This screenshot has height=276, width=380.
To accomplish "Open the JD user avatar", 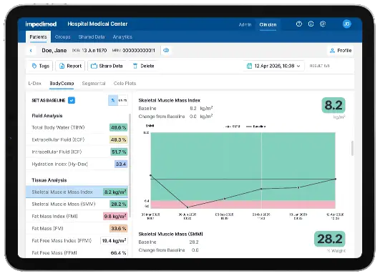I will (347, 24).
